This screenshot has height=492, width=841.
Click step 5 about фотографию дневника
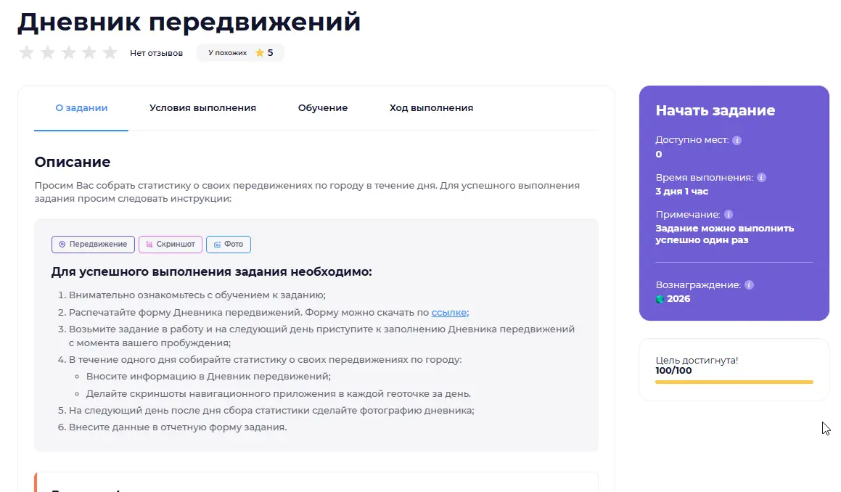coord(271,411)
